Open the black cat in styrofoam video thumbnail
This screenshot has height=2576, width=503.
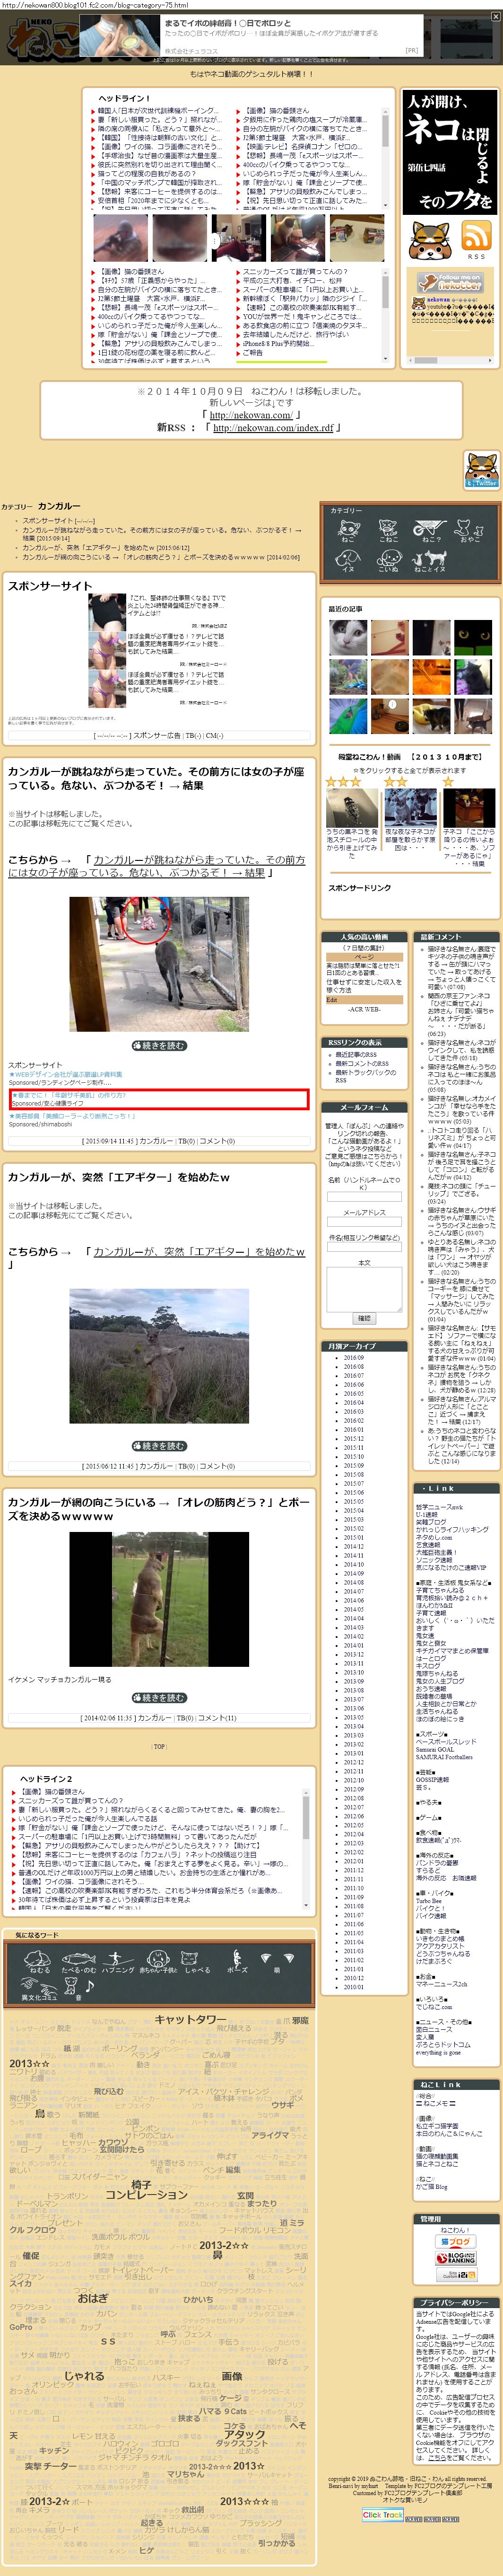(352, 808)
